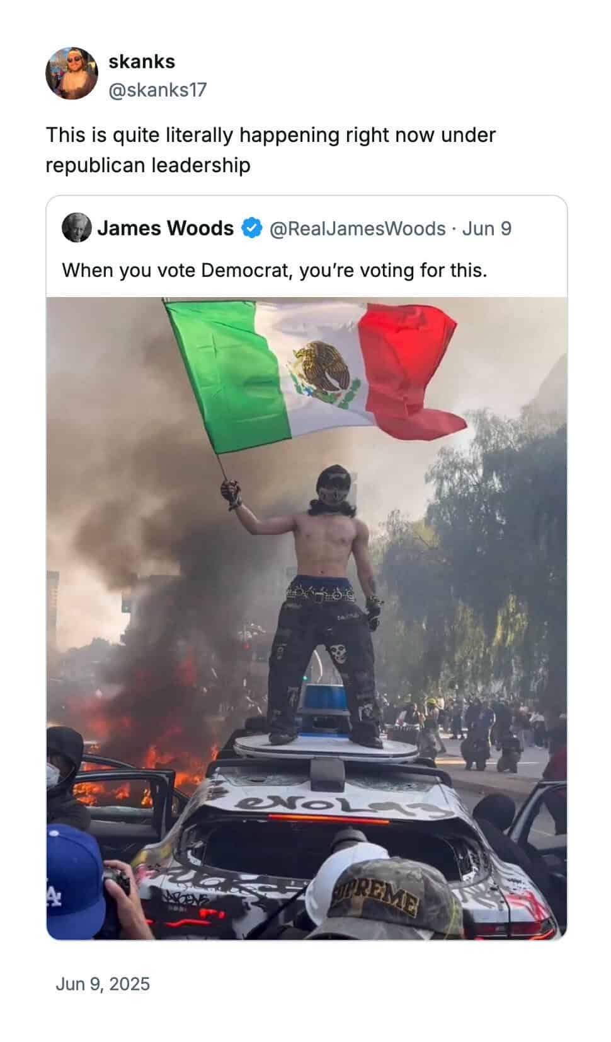Open the quoted tweet vote Democrat text

click(275, 271)
